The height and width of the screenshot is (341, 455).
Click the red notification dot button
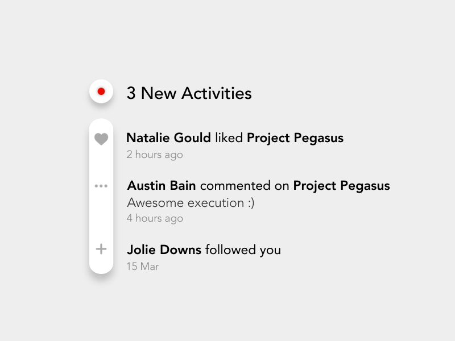point(101,92)
